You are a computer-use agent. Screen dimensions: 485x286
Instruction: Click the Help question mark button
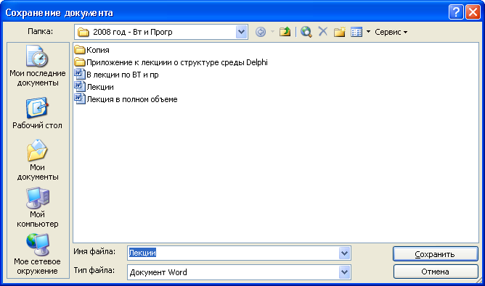click(456, 12)
